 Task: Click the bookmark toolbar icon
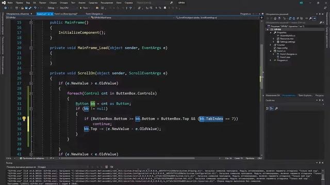tap(165, 8)
